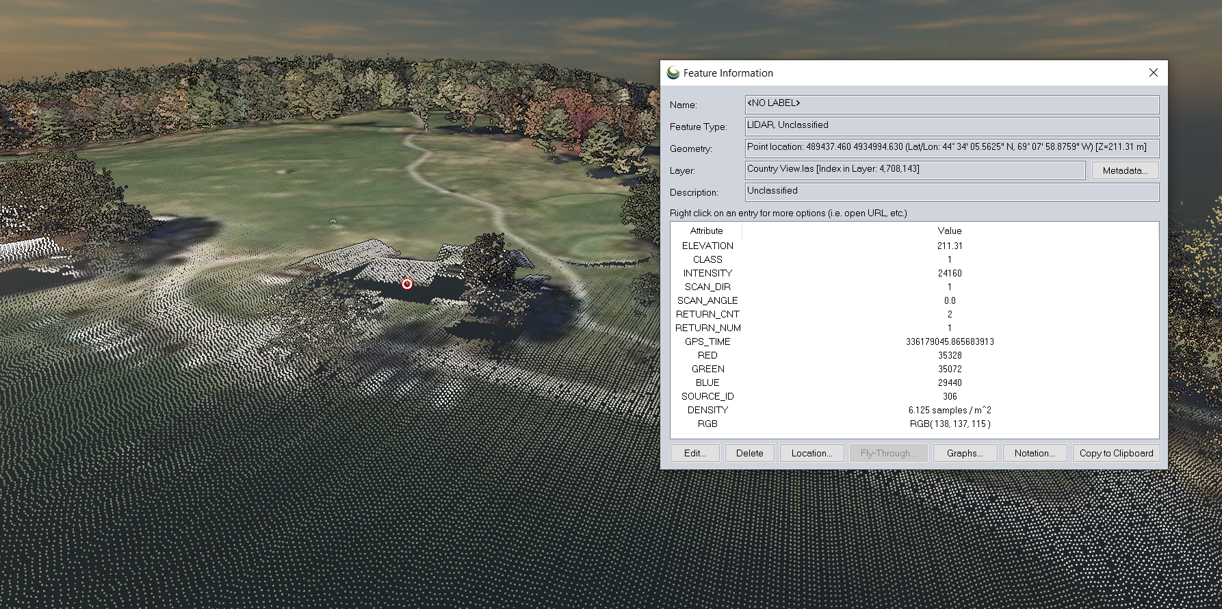
Task: Click the Edit... button
Action: click(694, 453)
